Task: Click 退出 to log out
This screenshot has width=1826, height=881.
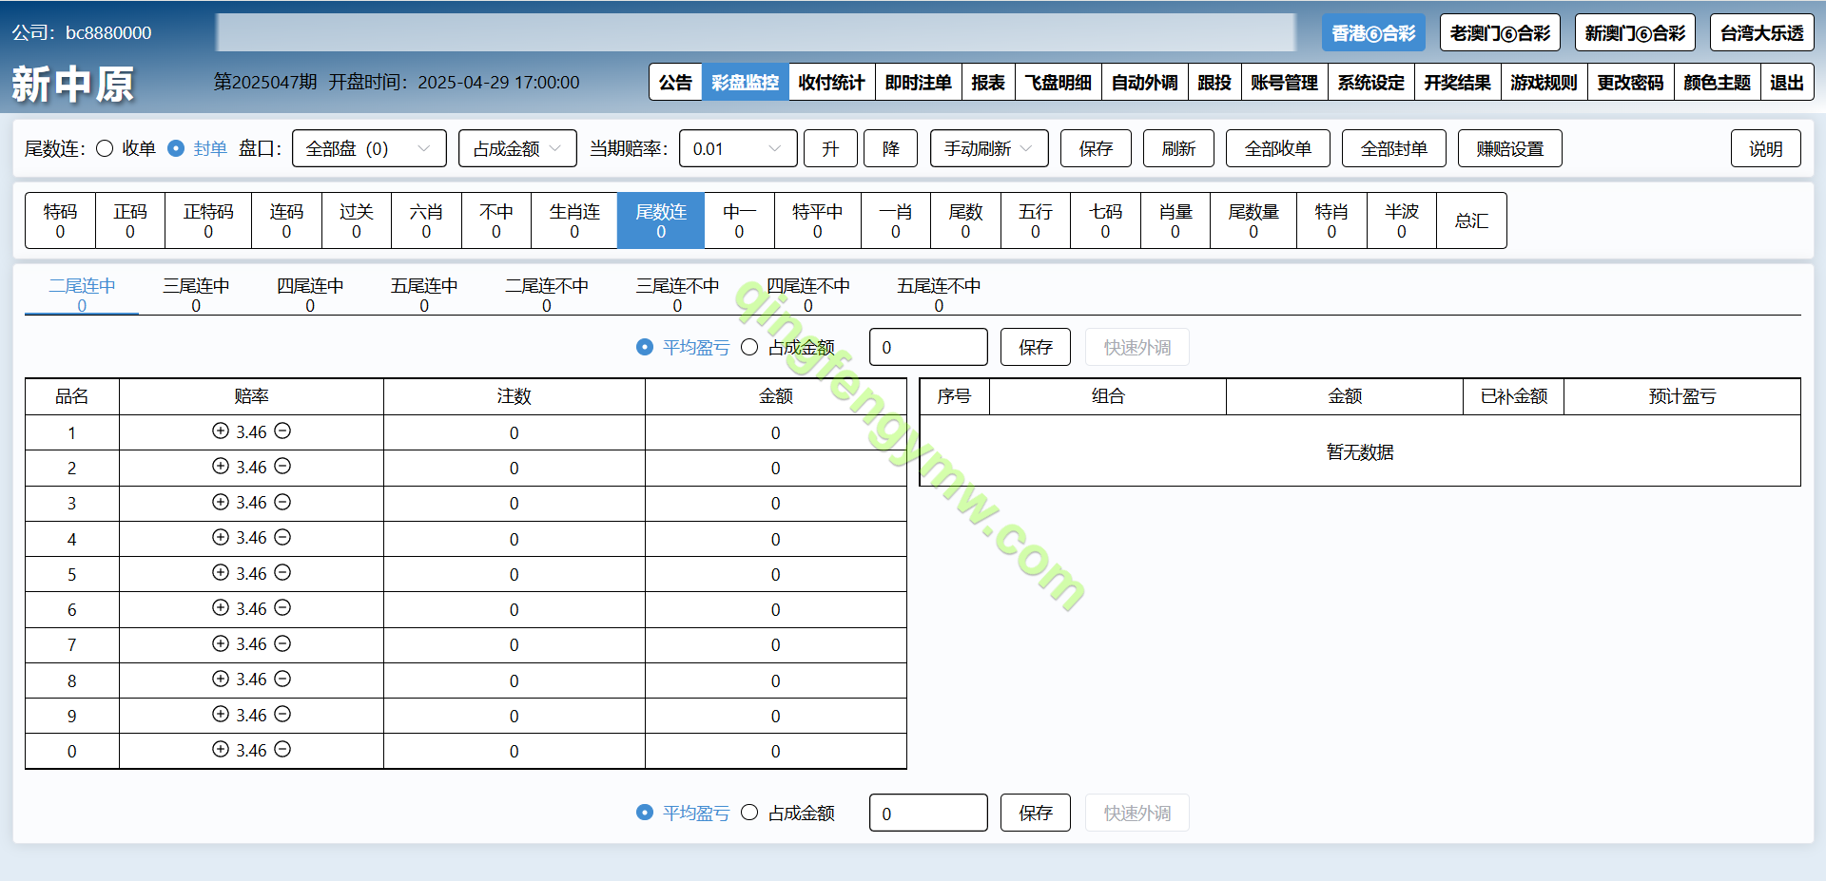Action: tap(1787, 83)
